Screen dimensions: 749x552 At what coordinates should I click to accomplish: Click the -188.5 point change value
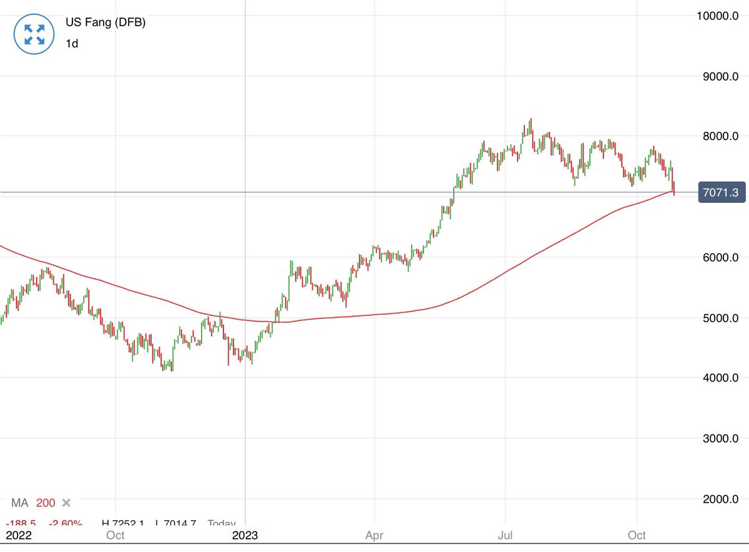[21, 523]
